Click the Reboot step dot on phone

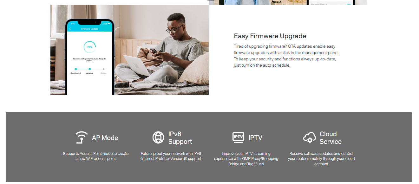pyautogui.click(x=103, y=69)
